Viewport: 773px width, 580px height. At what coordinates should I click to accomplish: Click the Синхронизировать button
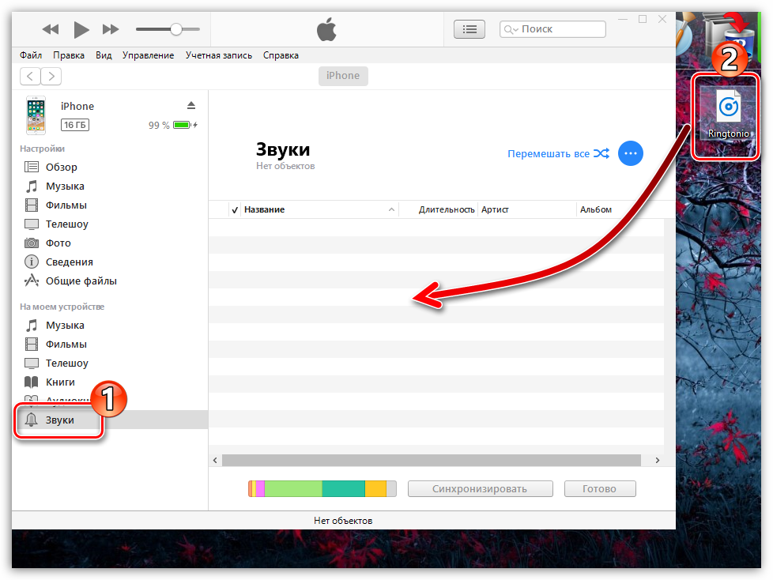click(479, 488)
